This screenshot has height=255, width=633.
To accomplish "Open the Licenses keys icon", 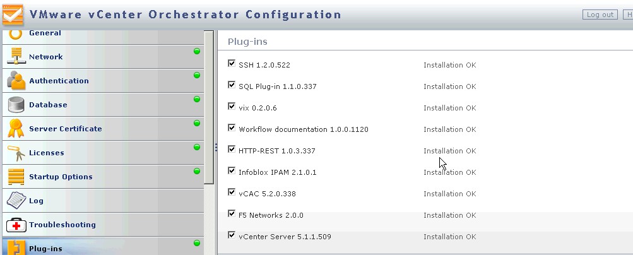I will (16, 153).
